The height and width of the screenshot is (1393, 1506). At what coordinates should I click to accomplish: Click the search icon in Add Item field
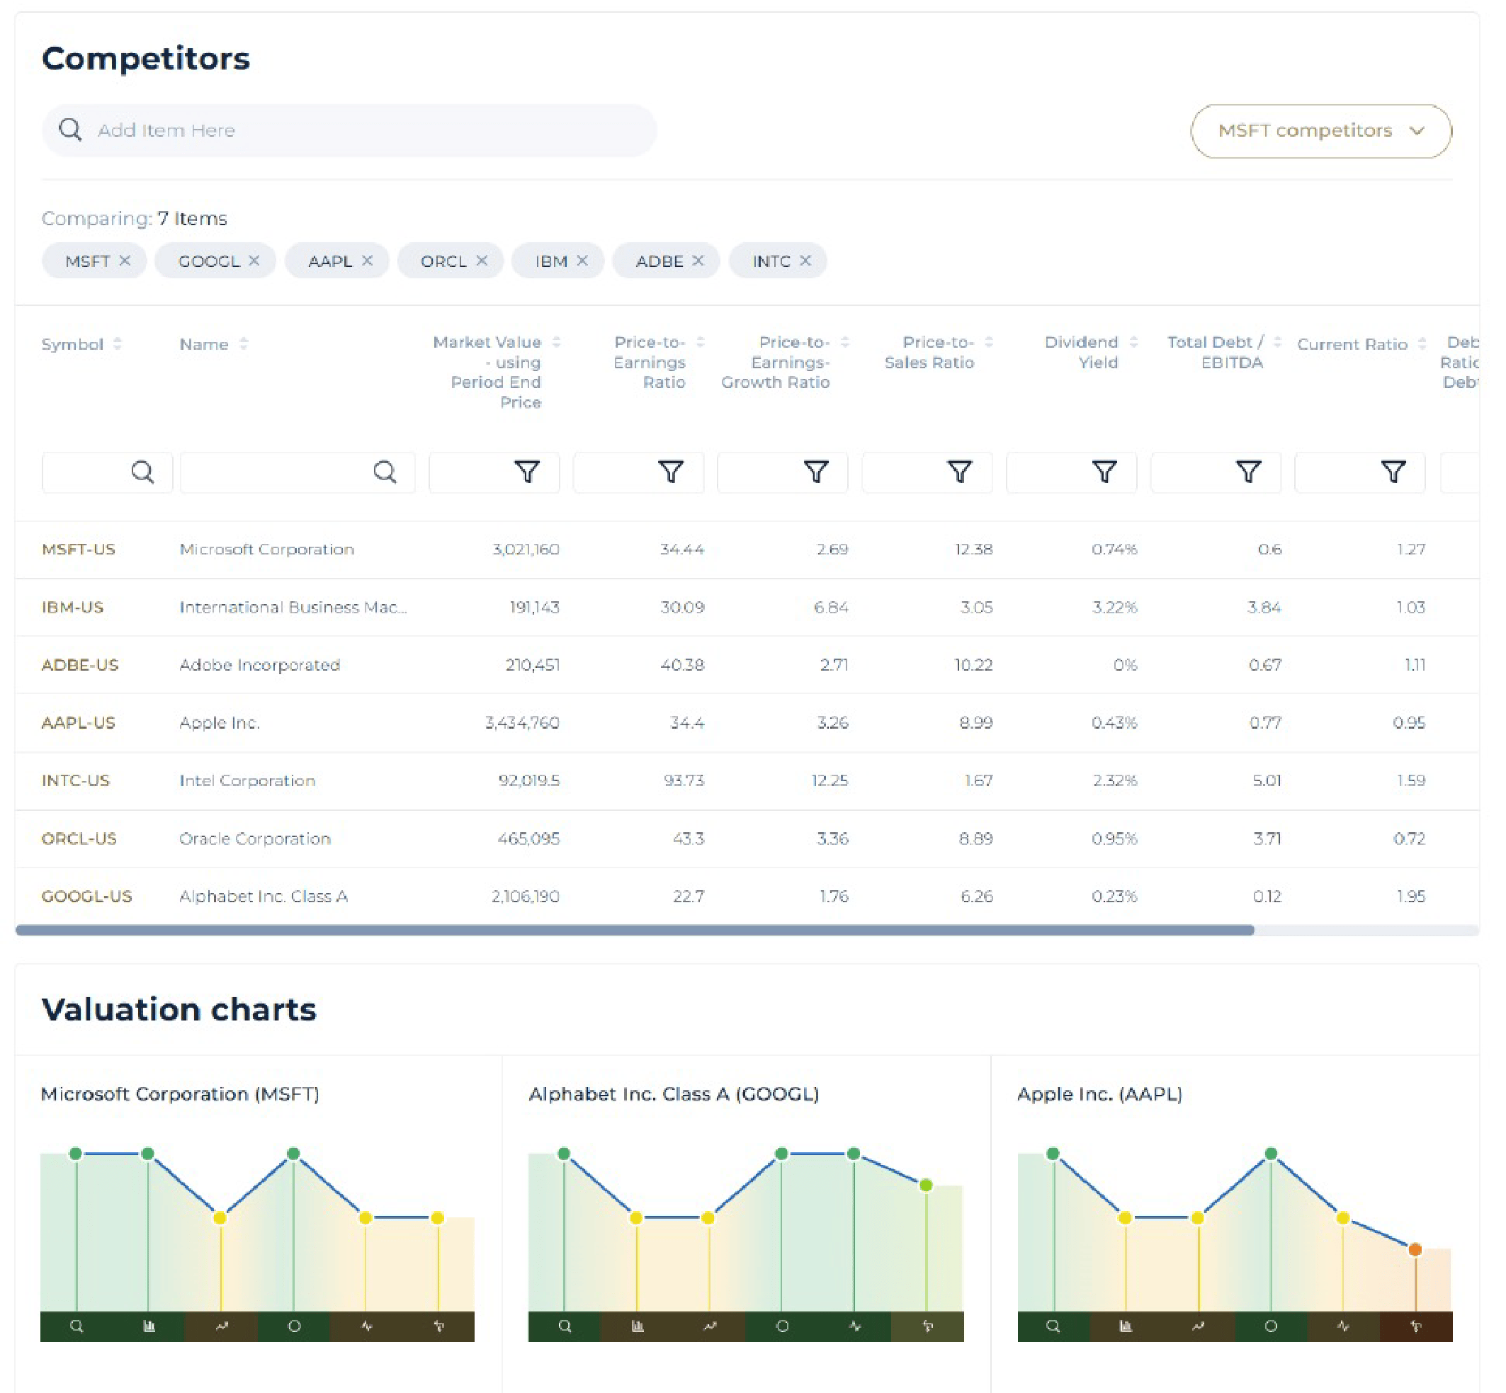pyautogui.click(x=70, y=130)
